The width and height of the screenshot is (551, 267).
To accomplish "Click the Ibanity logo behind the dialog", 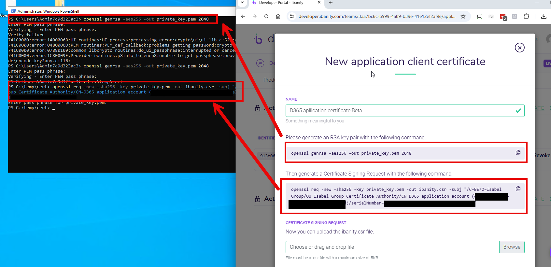I will click(x=258, y=39).
